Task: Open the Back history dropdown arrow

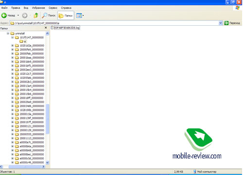Action: [18, 16]
